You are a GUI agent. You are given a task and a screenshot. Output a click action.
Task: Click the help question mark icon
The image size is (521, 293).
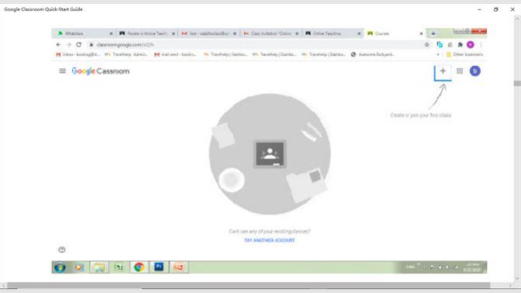pos(62,250)
